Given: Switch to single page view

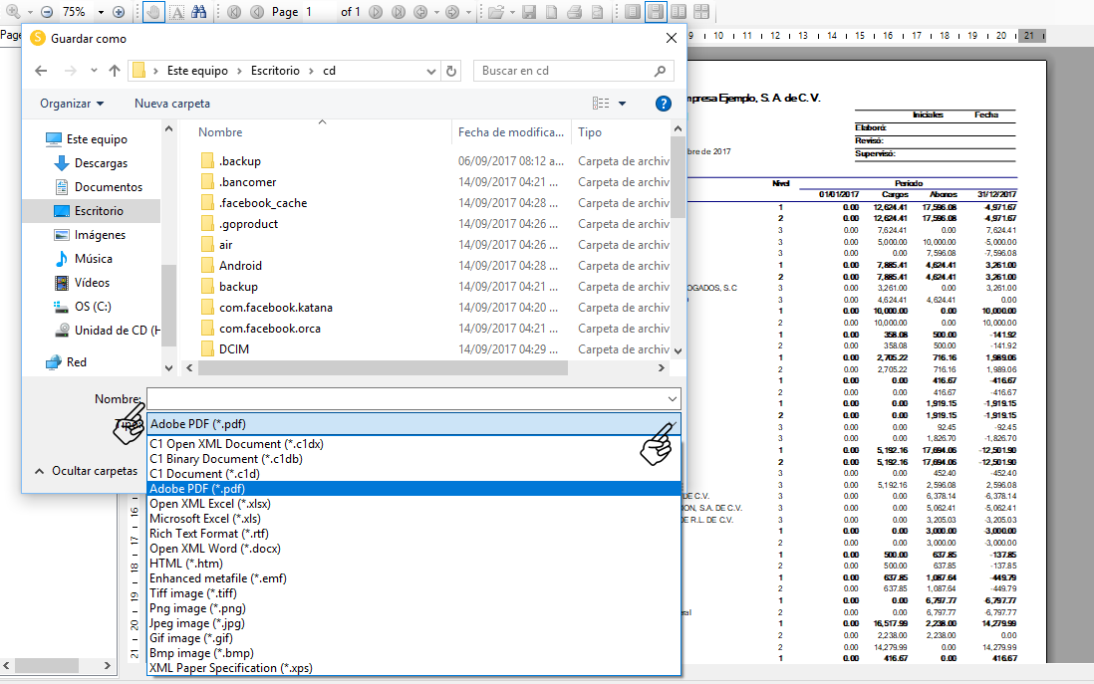Looking at the screenshot, I should 633,12.
